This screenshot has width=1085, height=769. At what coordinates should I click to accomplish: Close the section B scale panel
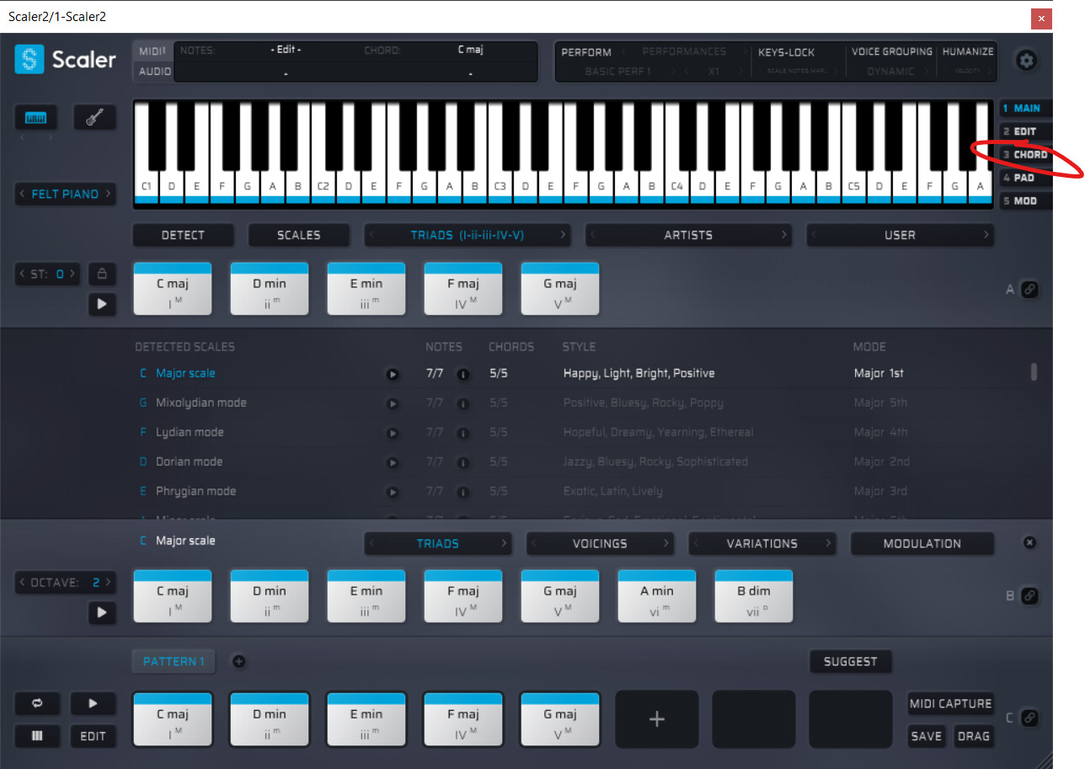pos(1029,542)
